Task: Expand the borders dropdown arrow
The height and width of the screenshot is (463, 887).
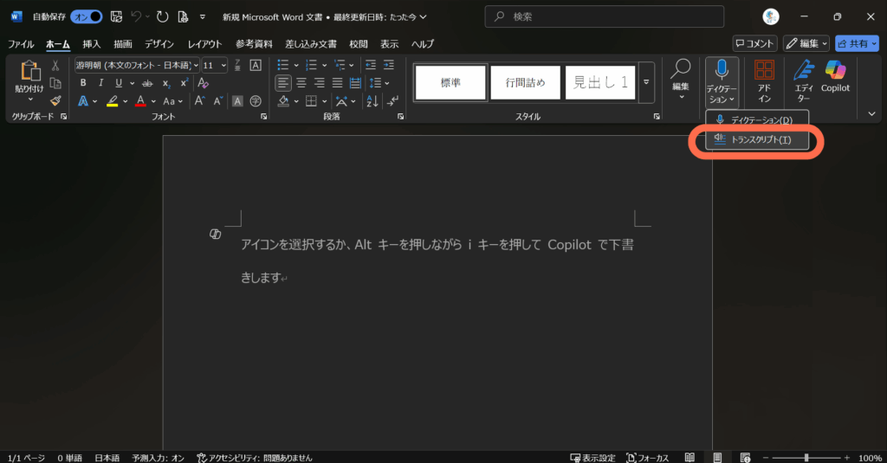Action: (324, 101)
